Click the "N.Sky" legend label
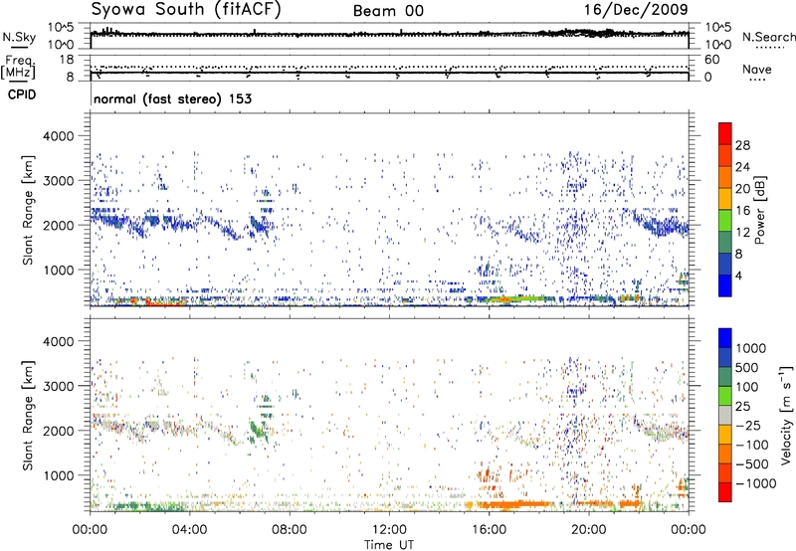 [x=19, y=37]
